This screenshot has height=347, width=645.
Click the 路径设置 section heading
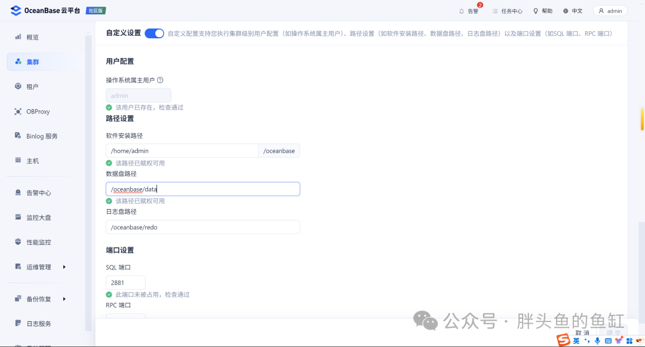119,118
